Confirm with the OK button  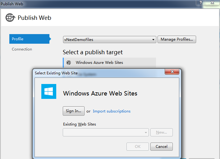[138, 147]
